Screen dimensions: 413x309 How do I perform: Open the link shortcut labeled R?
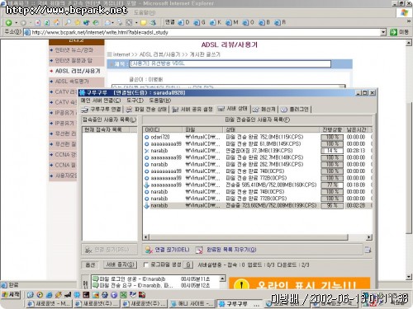(280, 22)
